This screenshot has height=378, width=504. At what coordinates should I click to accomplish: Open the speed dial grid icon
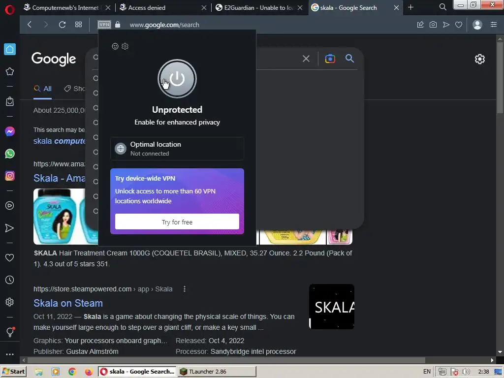point(78,25)
